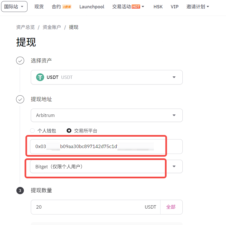Click the 提现 page heading

click(26, 42)
